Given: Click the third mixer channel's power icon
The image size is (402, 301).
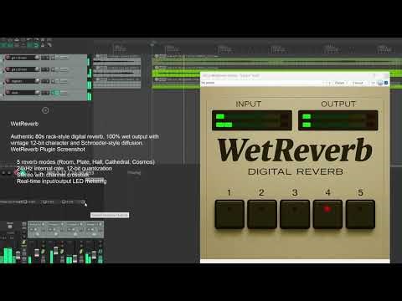Looking at the screenshot, I should tap(81, 224).
